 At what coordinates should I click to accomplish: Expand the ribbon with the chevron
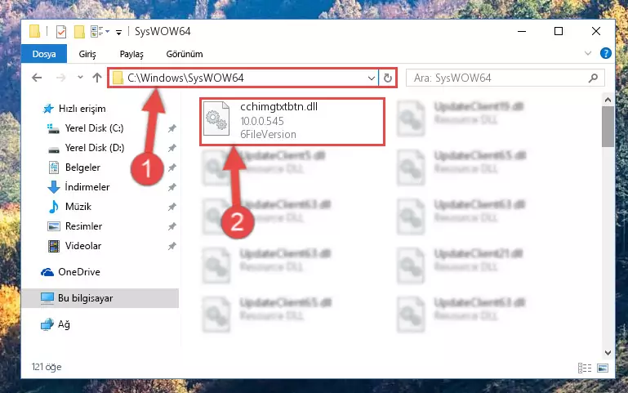point(587,53)
